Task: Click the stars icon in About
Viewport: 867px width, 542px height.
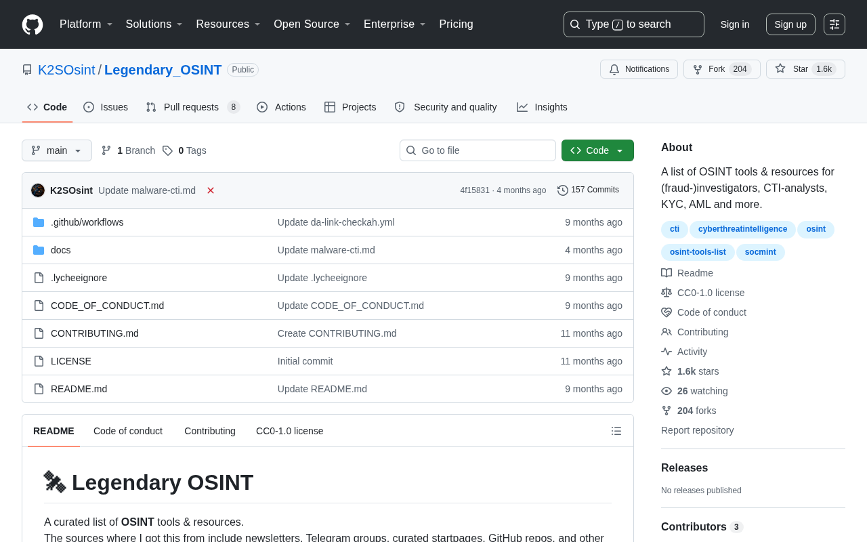Action: [x=667, y=371]
